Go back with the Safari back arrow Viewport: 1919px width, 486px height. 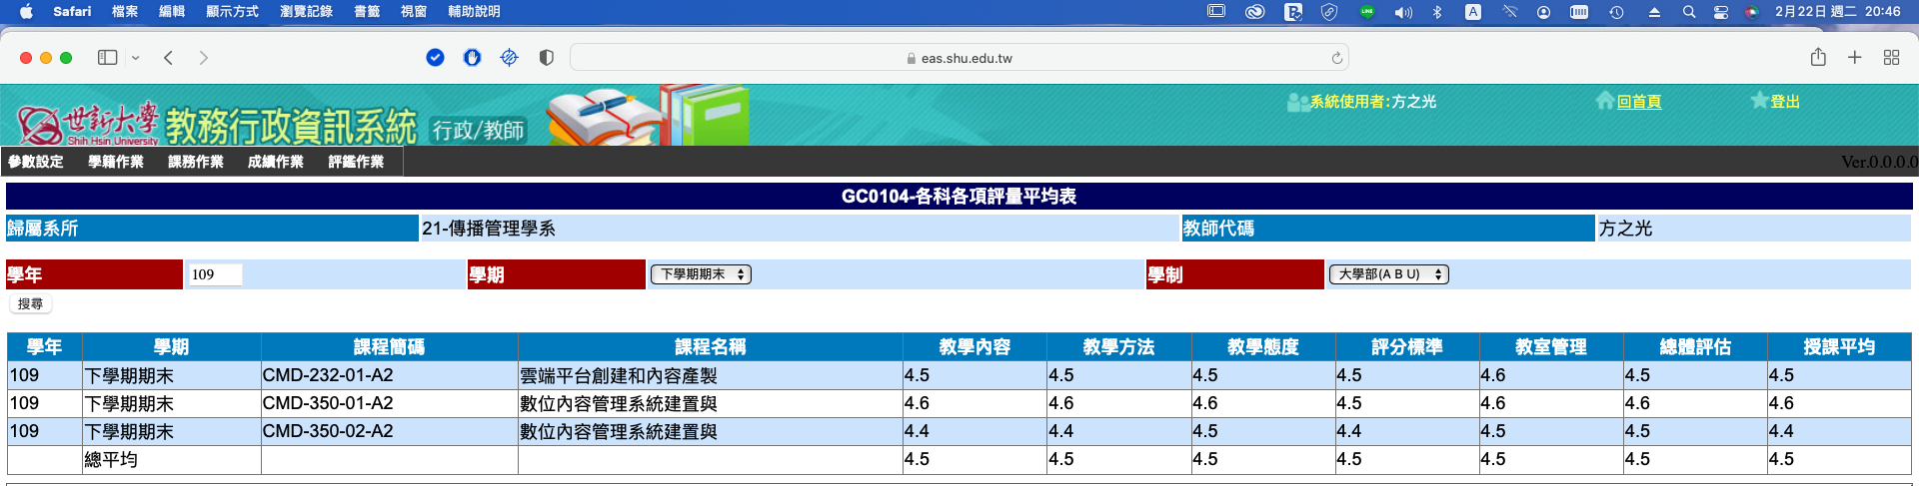pos(169,58)
